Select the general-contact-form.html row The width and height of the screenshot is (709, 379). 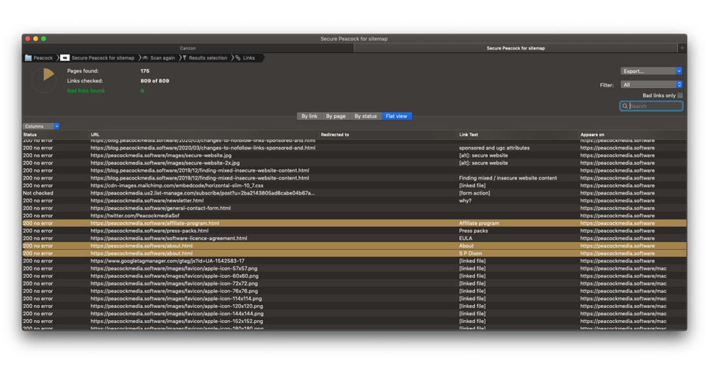(354, 208)
